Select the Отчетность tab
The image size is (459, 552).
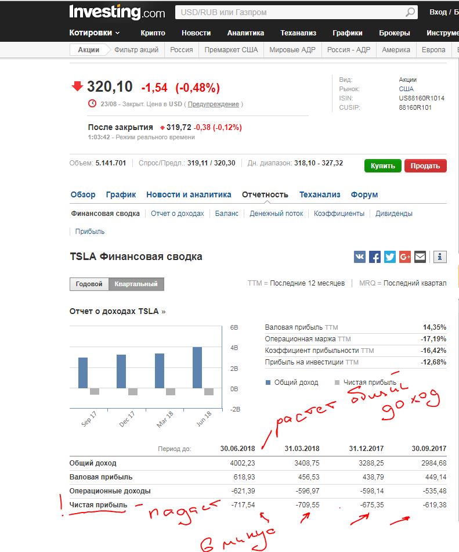pyautogui.click(x=265, y=194)
